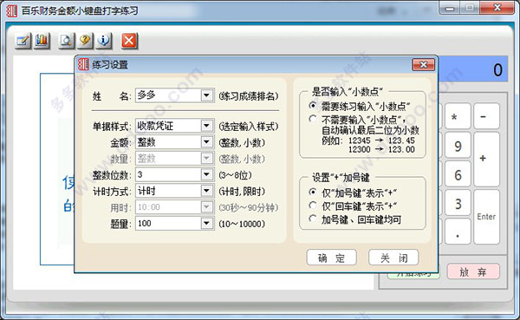Click the 确定 button

pos(331,258)
